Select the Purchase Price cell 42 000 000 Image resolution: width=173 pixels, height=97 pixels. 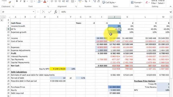[x=114, y=87]
